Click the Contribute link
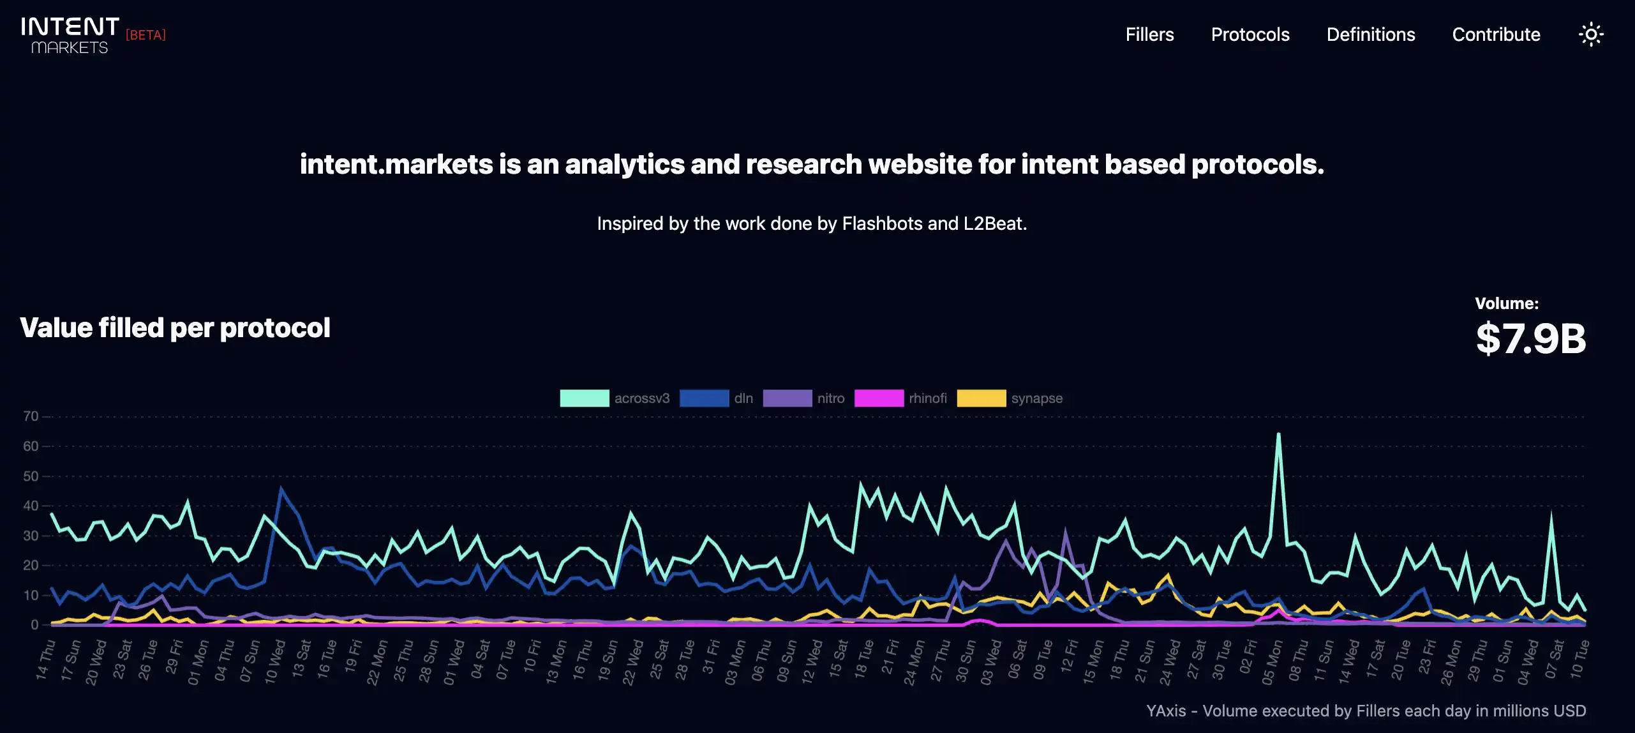 [x=1497, y=34]
